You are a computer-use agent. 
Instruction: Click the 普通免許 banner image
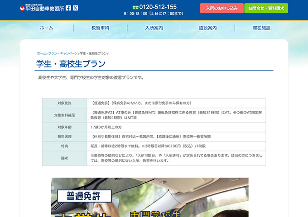[x=149, y=197]
